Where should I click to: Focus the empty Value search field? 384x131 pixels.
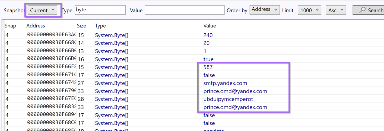185,10
